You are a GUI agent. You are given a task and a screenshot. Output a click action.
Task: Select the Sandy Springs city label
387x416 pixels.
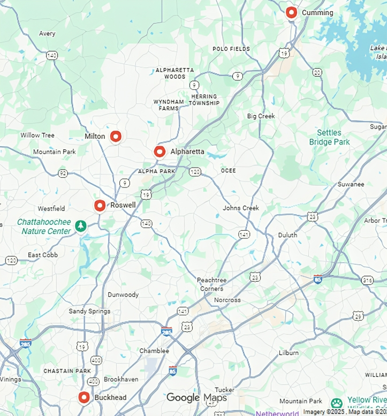pos(89,311)
